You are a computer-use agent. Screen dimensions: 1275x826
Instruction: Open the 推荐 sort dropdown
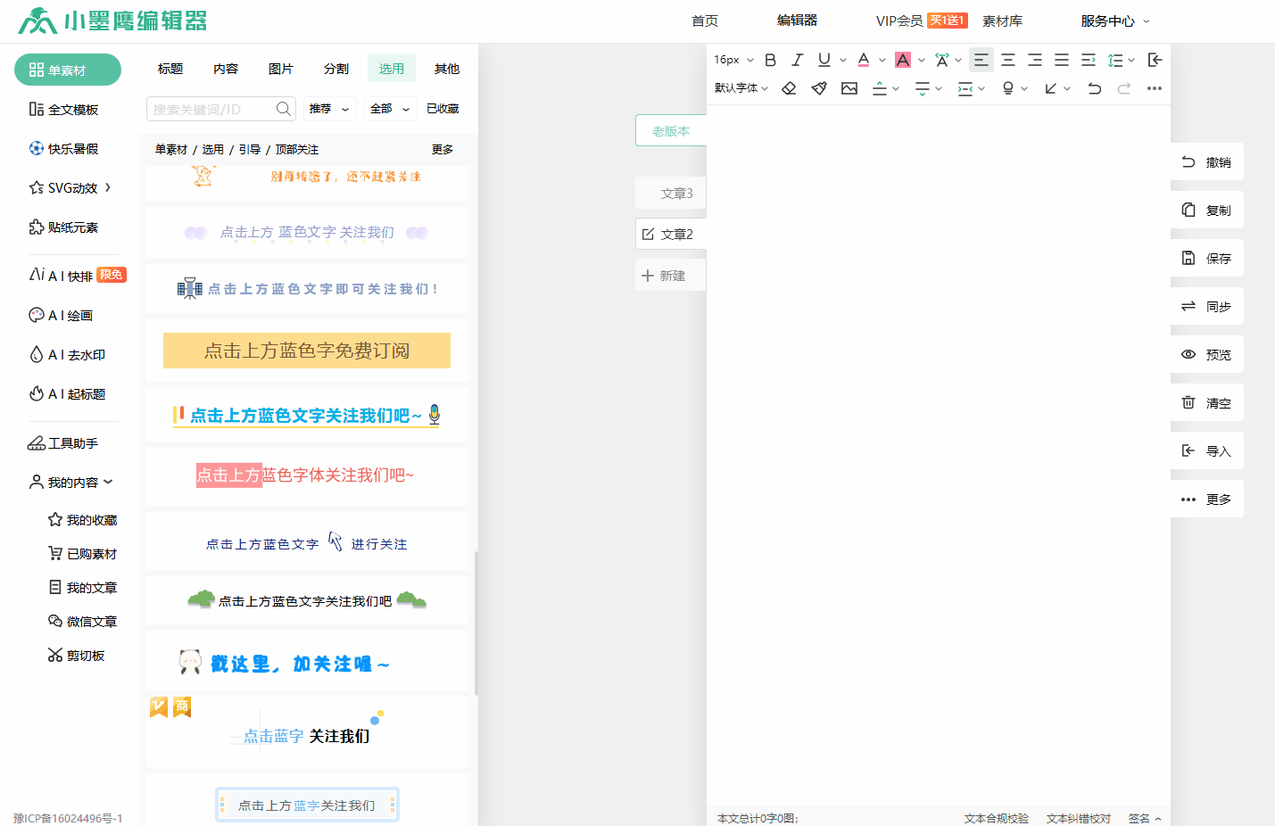click(x=329, y=109)
